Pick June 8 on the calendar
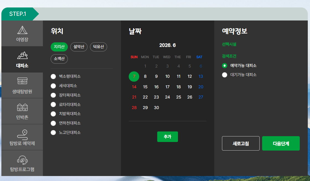This screenshot has height=181, width=310. 145,76
